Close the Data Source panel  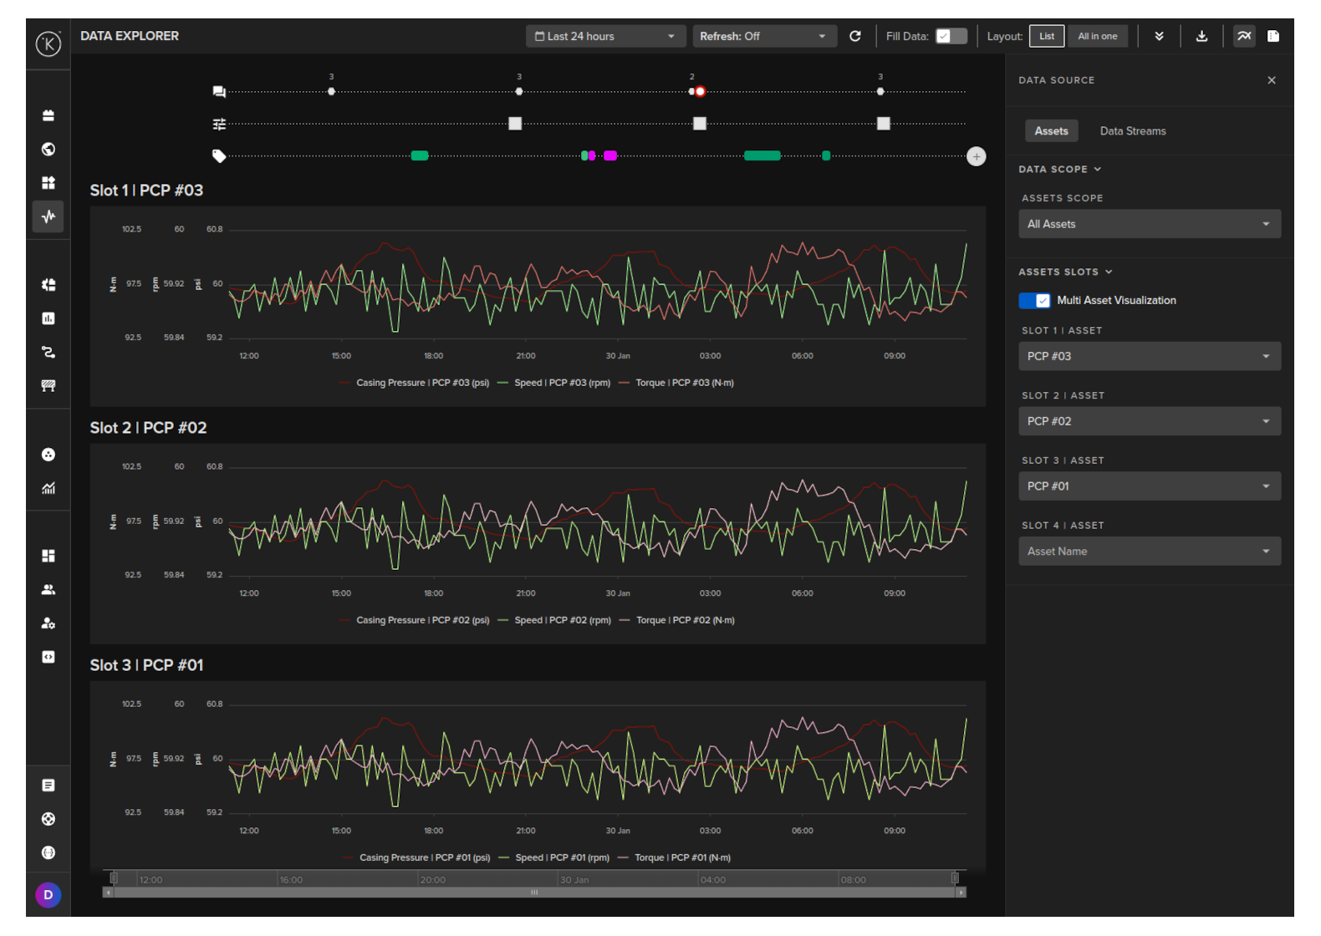[1271, 80]
